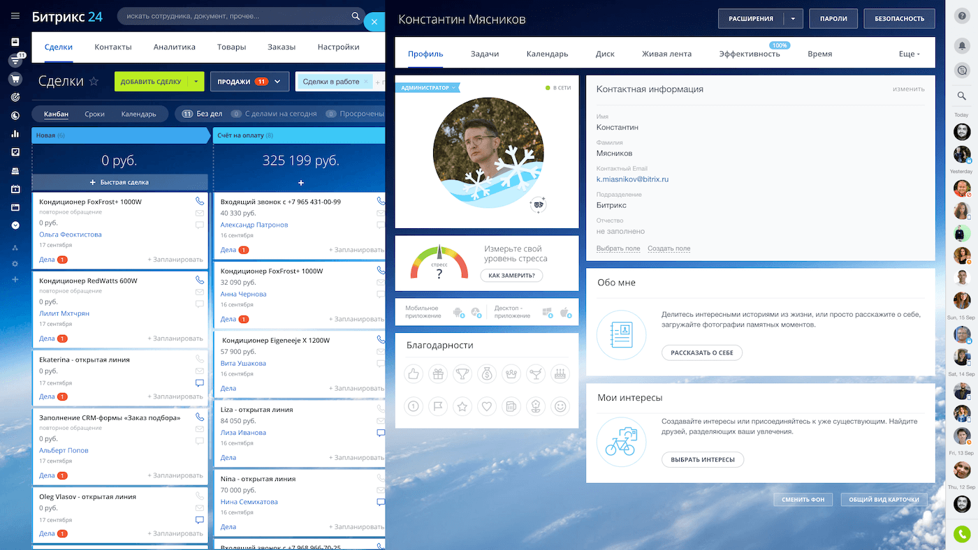The width and height of the screenshot is (978, 550).
Task: Click изменить link in contact information
Action: (908, 89)
